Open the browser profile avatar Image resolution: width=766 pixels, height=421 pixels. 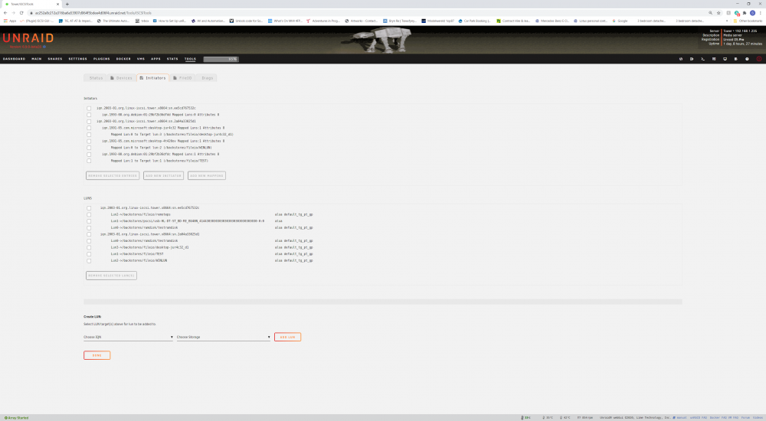752,13
